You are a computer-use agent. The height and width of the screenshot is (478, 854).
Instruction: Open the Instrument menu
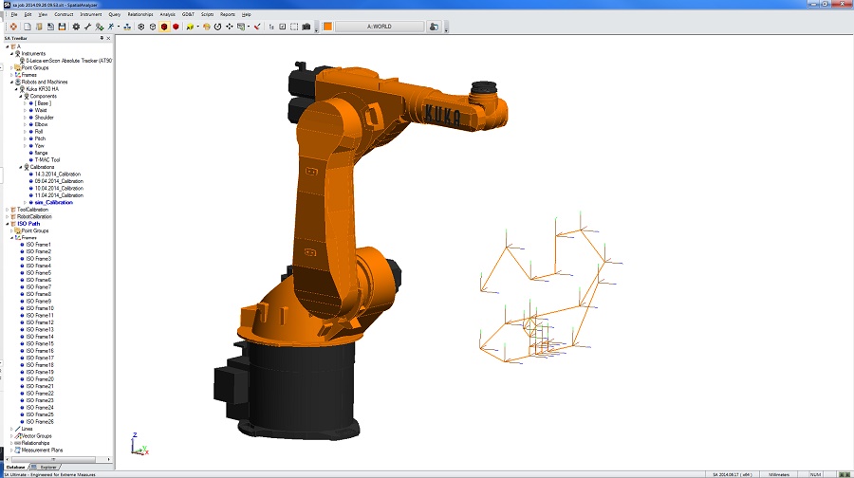click(x=90, y=14)
